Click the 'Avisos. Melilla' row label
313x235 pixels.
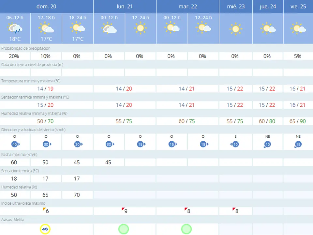(x=13, y=220)
